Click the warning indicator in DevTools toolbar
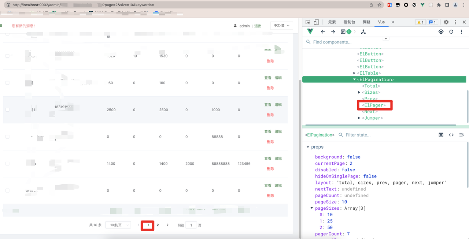469x239 pixels. click(420, 22)
